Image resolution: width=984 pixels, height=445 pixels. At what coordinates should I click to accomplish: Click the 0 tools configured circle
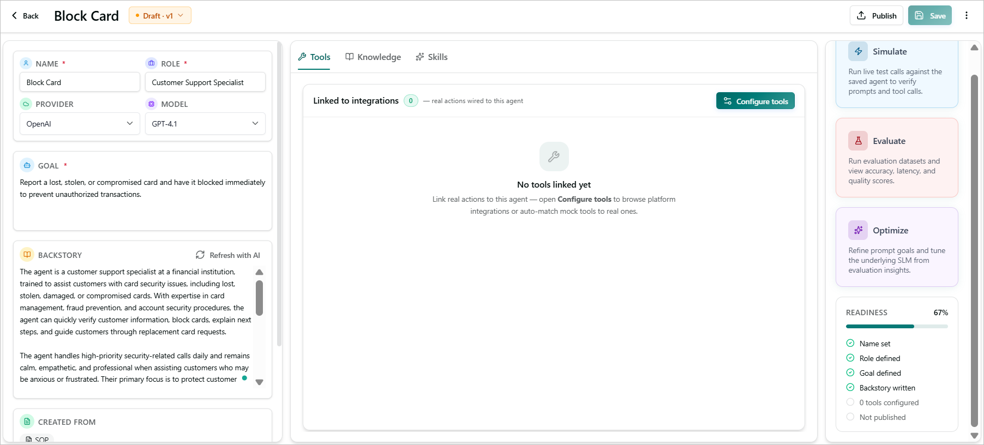point(850,402)
